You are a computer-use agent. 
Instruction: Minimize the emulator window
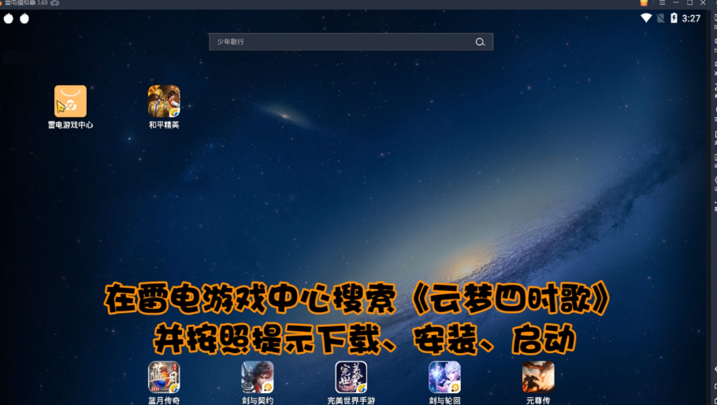tap(676, 2)
